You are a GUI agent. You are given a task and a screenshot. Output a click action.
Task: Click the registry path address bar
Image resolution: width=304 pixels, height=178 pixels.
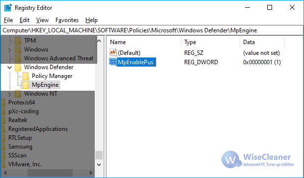coord(152,30)
